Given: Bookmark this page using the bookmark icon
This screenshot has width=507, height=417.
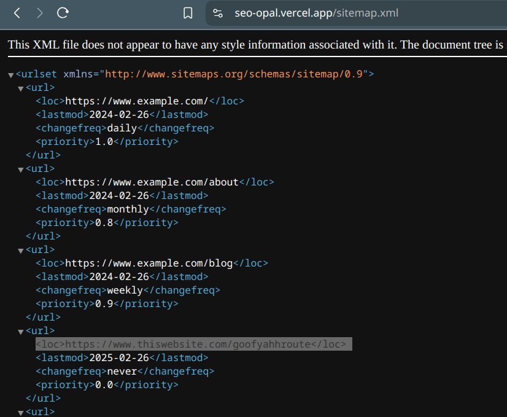Looking at the screenshot, I should click(188, 13).
